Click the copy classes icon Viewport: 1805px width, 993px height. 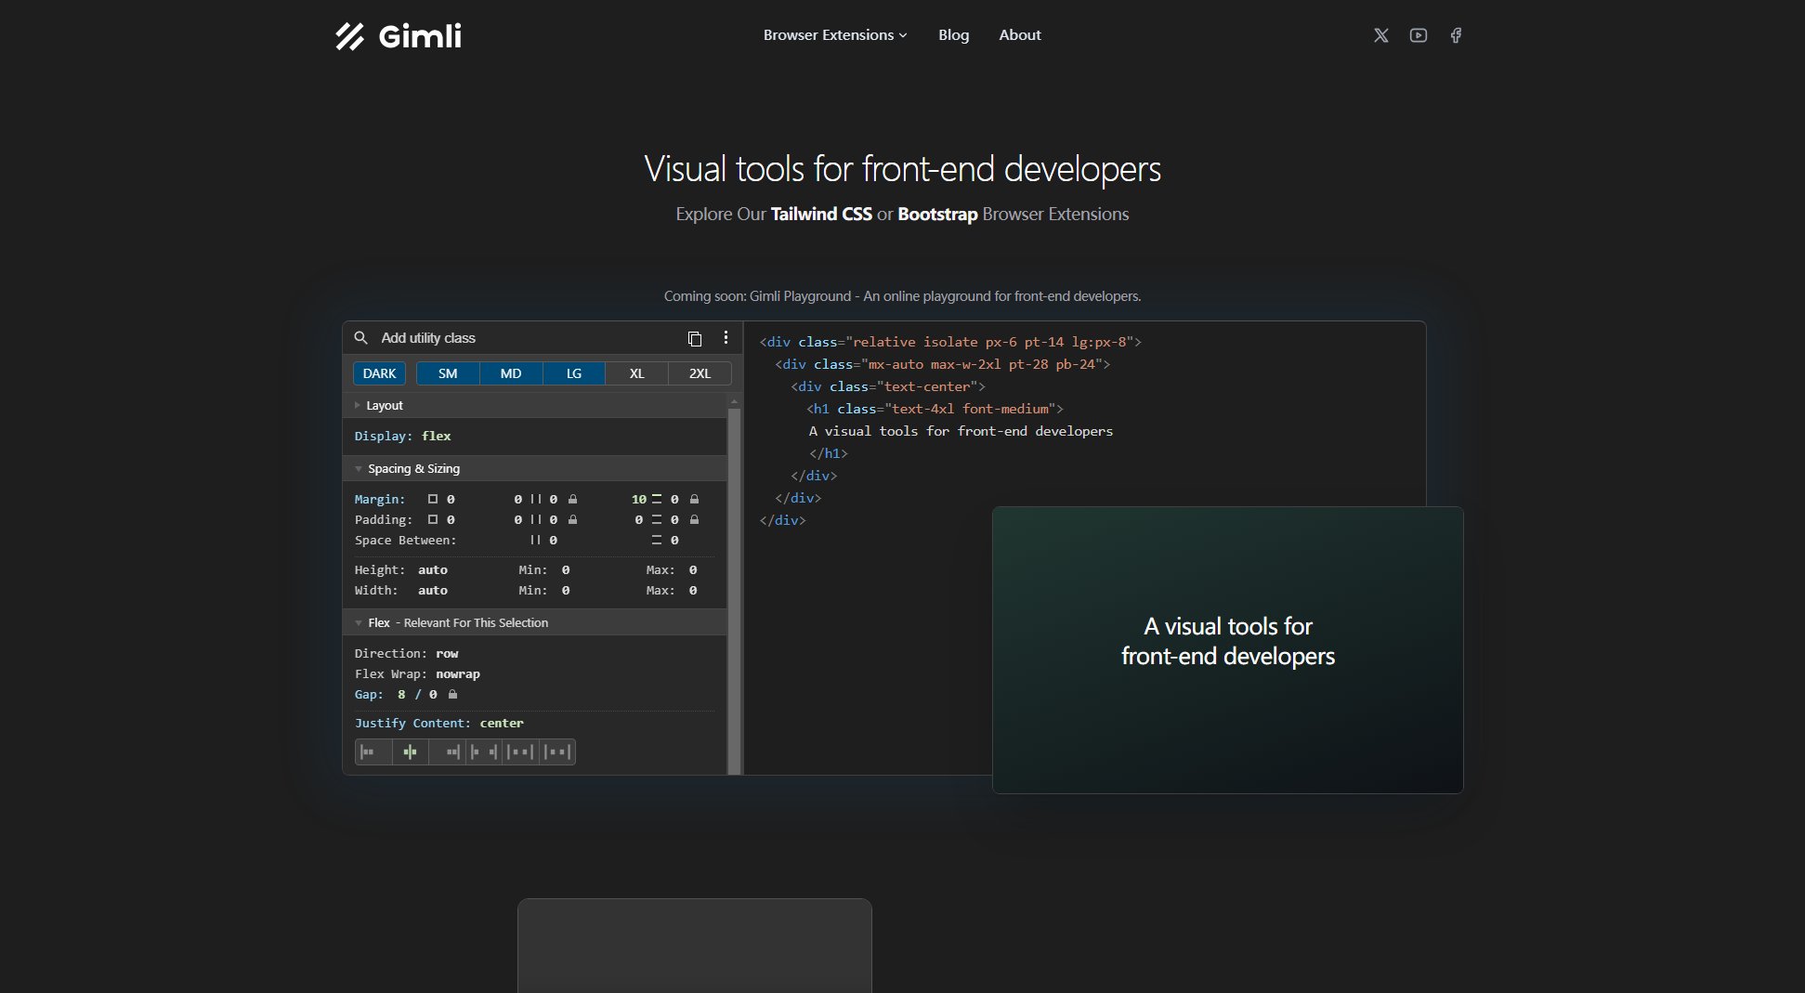tap(694, 338)
